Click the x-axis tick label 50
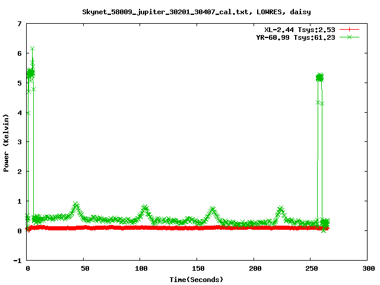This screenshot has height=285, width=380. (85, 268)
